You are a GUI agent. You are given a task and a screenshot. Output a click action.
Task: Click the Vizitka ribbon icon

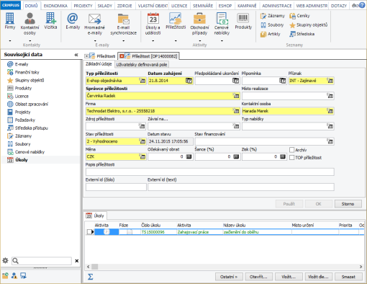(50, 22)
